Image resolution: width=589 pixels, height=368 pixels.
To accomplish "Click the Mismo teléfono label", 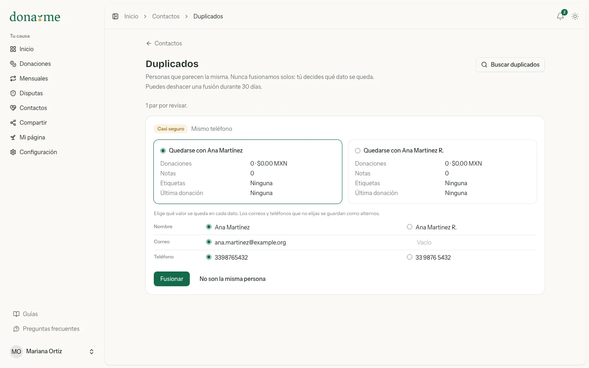I will point(211,129).
